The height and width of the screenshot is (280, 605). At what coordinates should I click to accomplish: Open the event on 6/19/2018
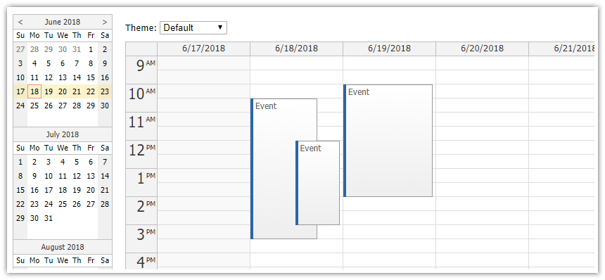388,141
